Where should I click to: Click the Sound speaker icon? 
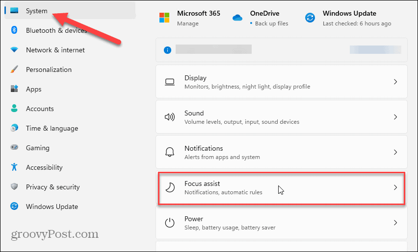point(170,117)
